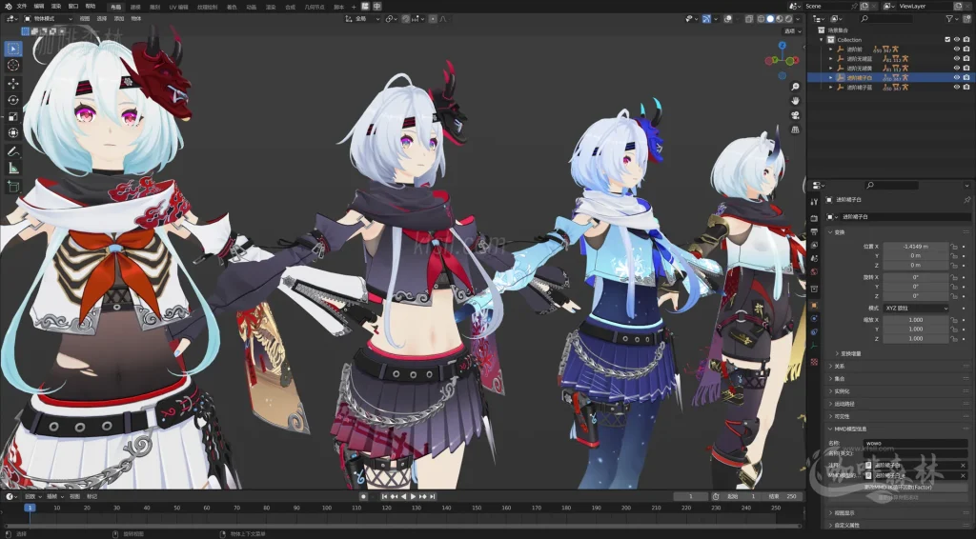
Task: Open the viewport 添加 menu
Action: coord(119,19)
